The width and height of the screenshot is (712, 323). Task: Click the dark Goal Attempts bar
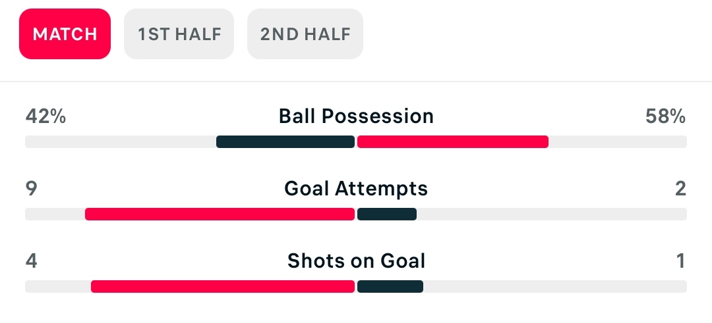pyautogui.click(x=387, y=214)
